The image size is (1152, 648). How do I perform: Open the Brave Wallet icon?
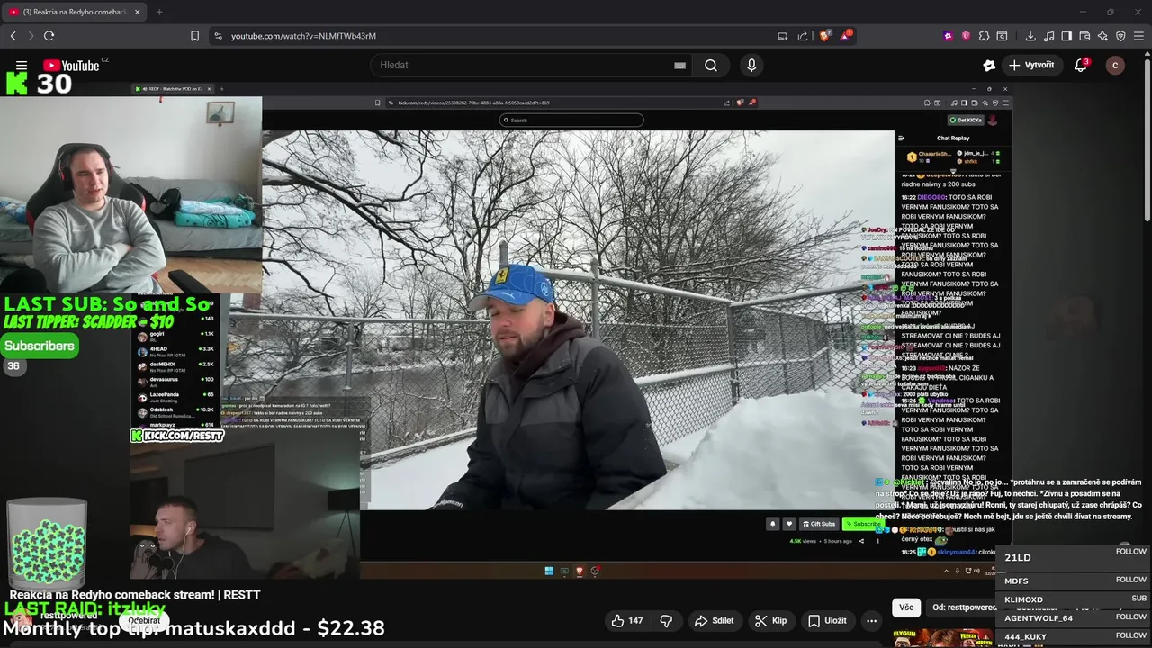[x=1084, y=36]
